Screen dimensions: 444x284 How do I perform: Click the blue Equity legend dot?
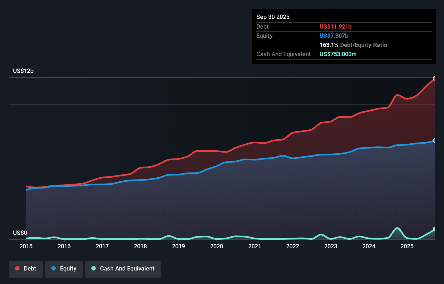pos(54,268)
